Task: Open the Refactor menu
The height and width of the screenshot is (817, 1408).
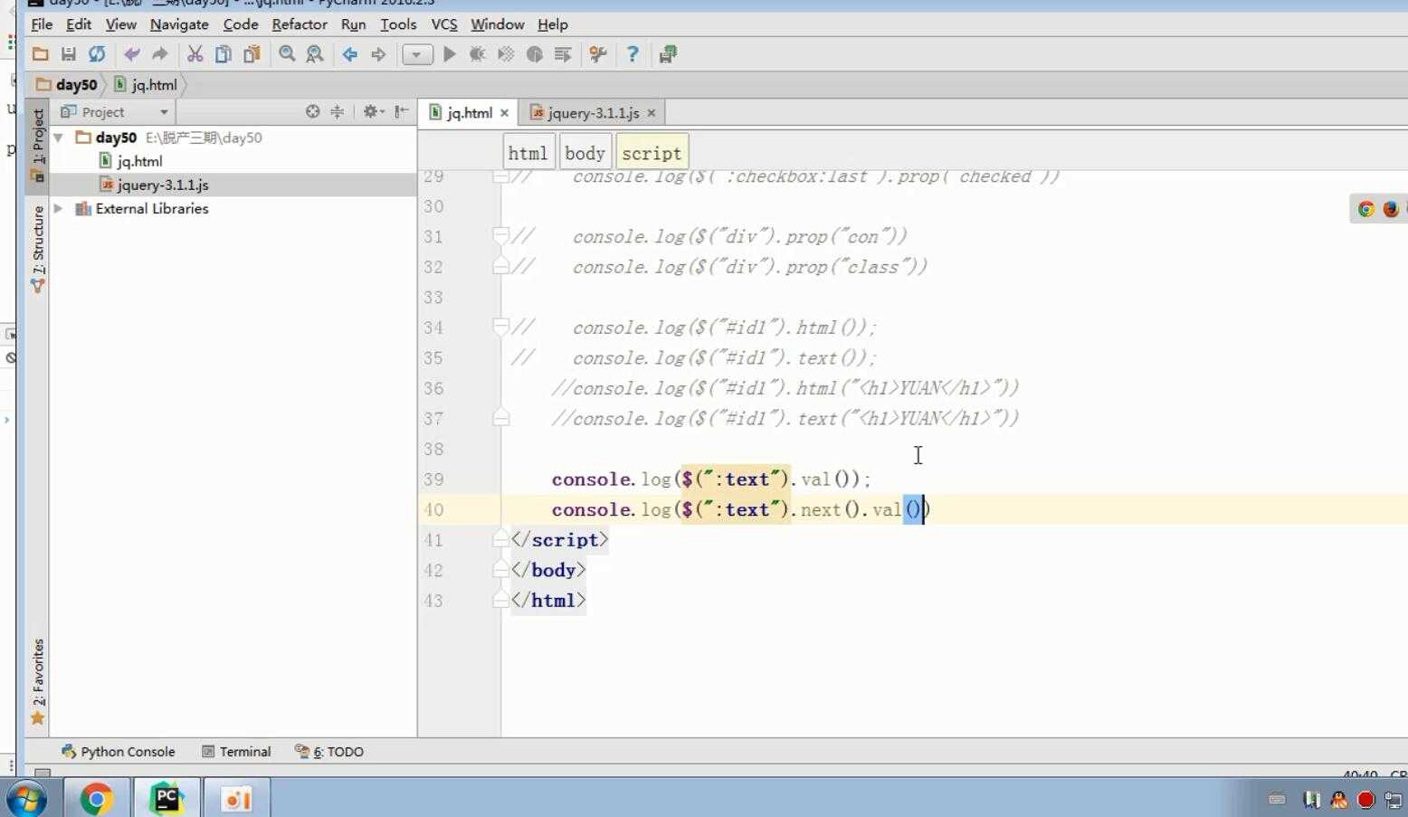Action: (300, 24)
